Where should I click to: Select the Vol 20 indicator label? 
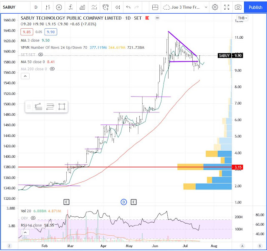[26, 211]
